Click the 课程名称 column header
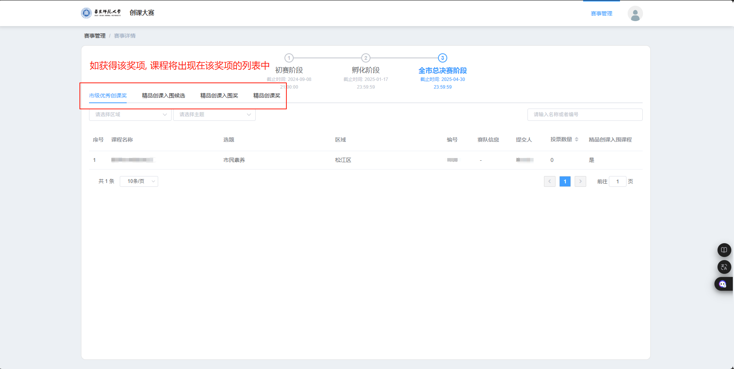Screen dimensions: 734x369 (122, 140)
